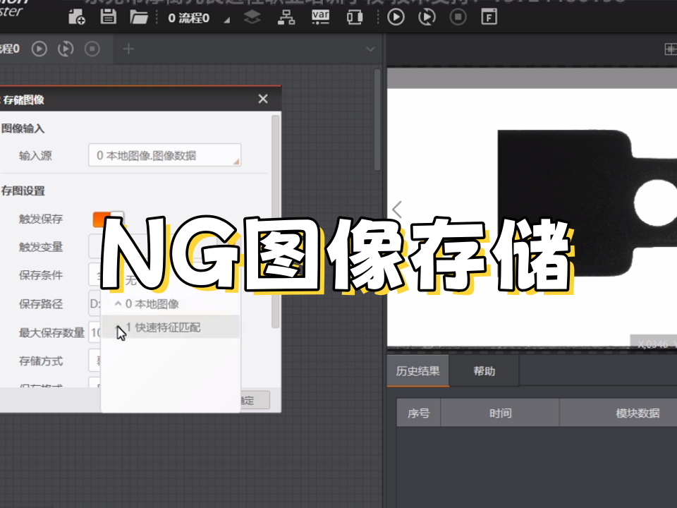Click the save solution icon

coord(108,18)
